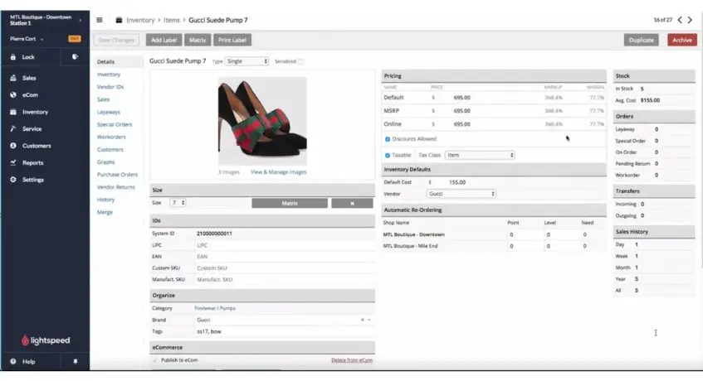The image size is (703, 381).
Task: Click the red Archive button
Action: point(681,40)
